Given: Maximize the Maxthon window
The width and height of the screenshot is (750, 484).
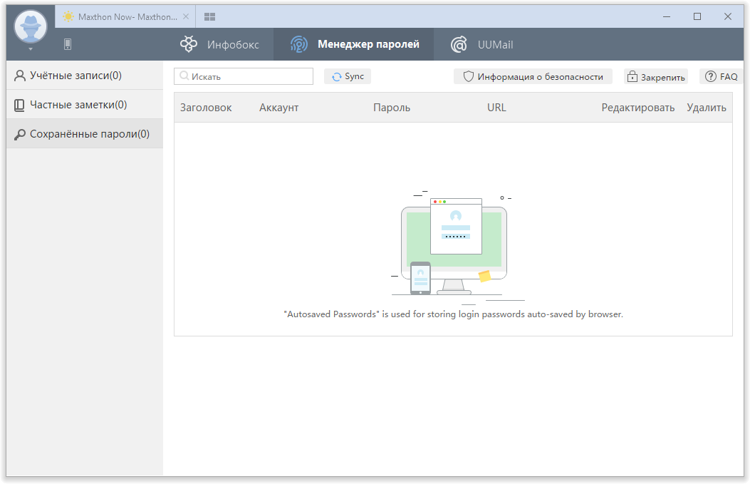Looking at the screenshot, I should 697,17.
